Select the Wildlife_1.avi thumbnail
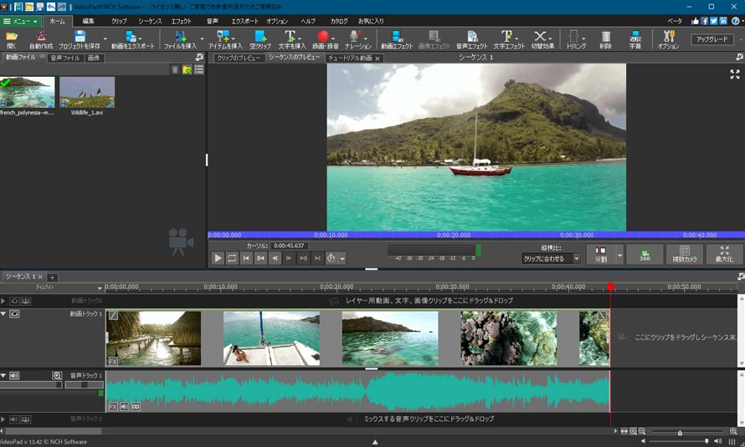Screen dimensions: 745x447 coord(87,94)
